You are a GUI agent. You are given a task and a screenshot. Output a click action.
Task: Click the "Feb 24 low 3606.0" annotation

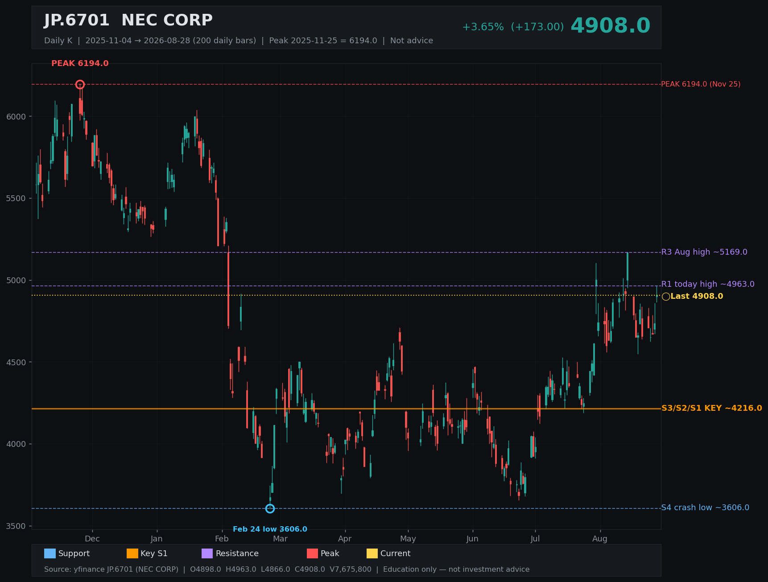click(270, 529)
